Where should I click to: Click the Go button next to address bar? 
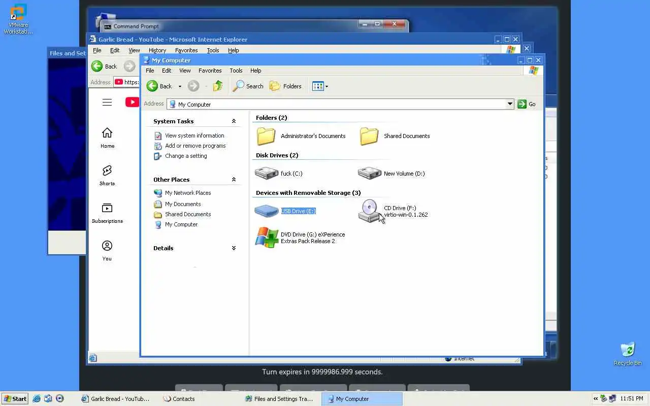[527, 104]
